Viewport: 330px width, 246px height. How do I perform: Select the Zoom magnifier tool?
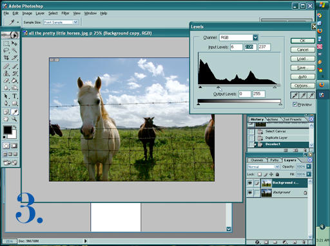14,119
